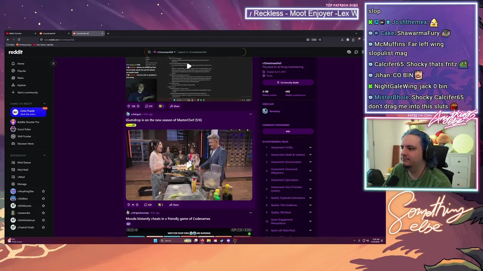Favorite r/saveordie with its star
483x271 pixels.
pyautogui.click(x=43, y=213)
